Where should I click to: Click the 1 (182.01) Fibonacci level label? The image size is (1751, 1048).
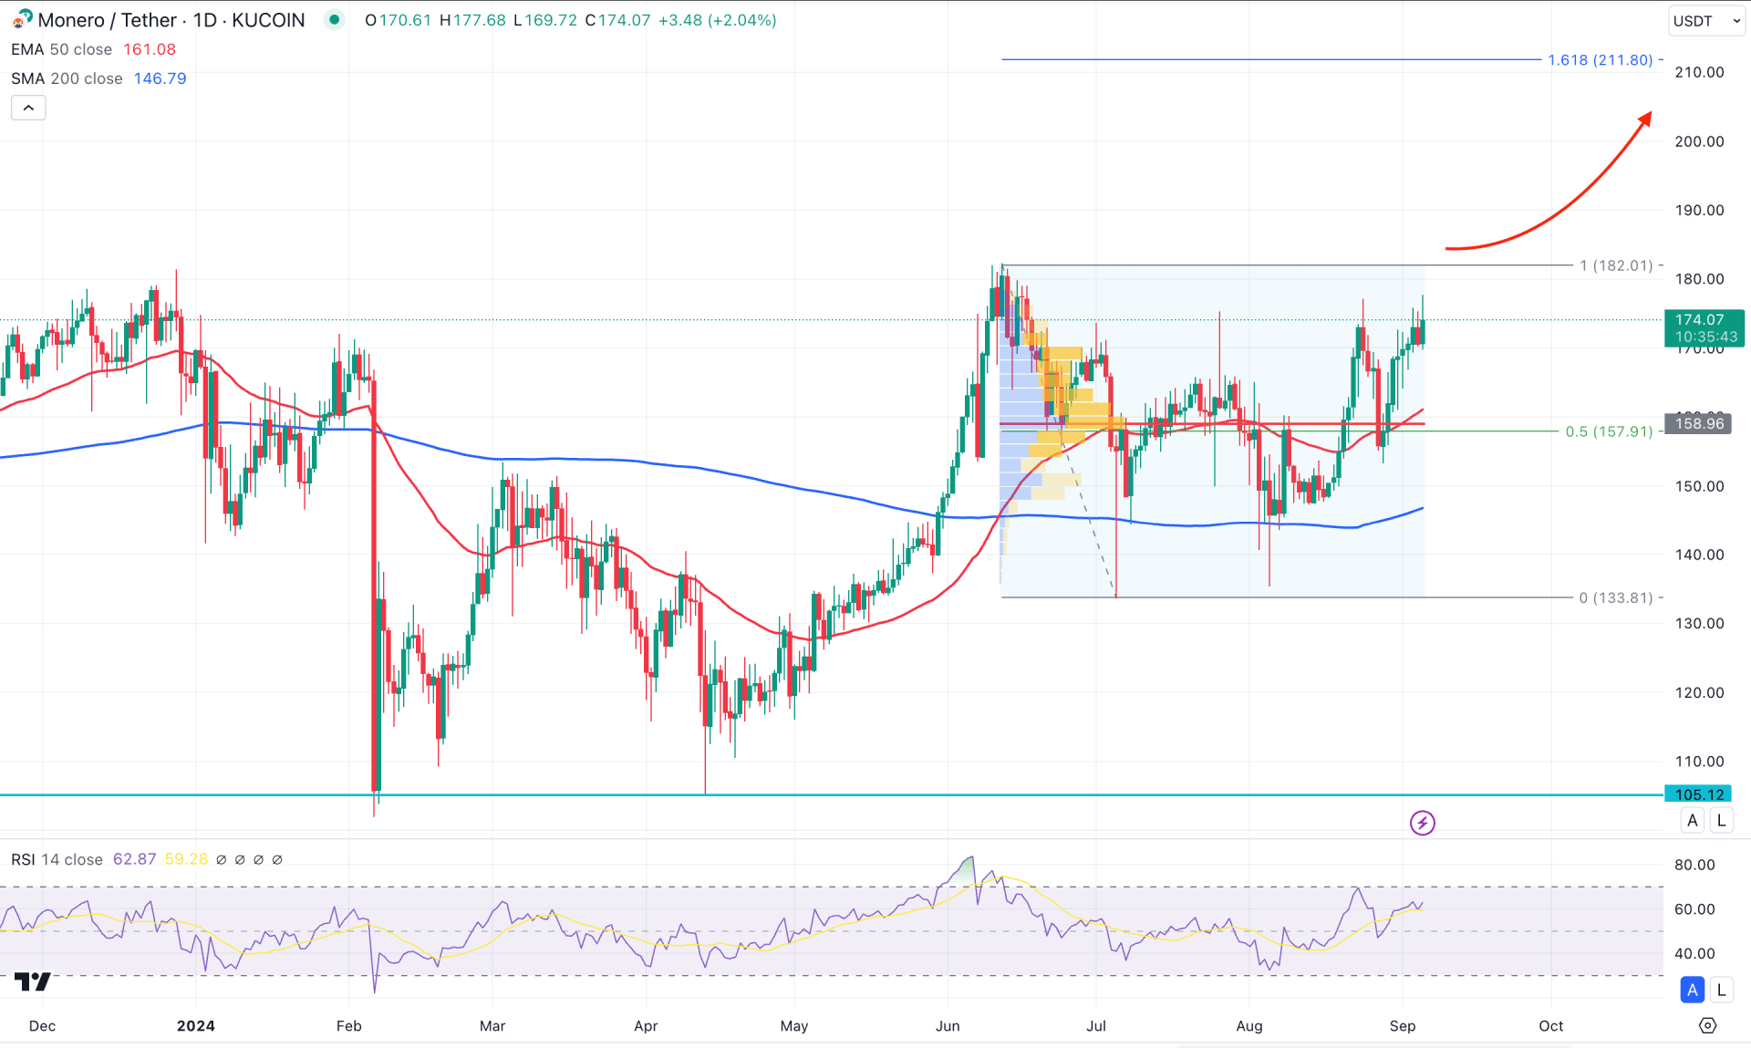(1616, 265)
